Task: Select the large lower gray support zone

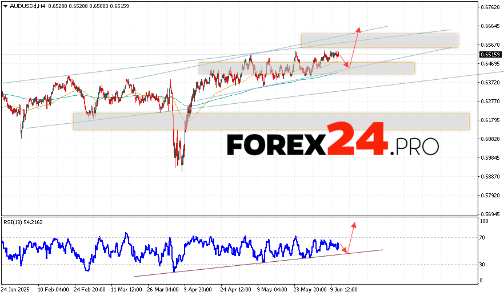Action: pyautogui.click(x=271, y=121)
